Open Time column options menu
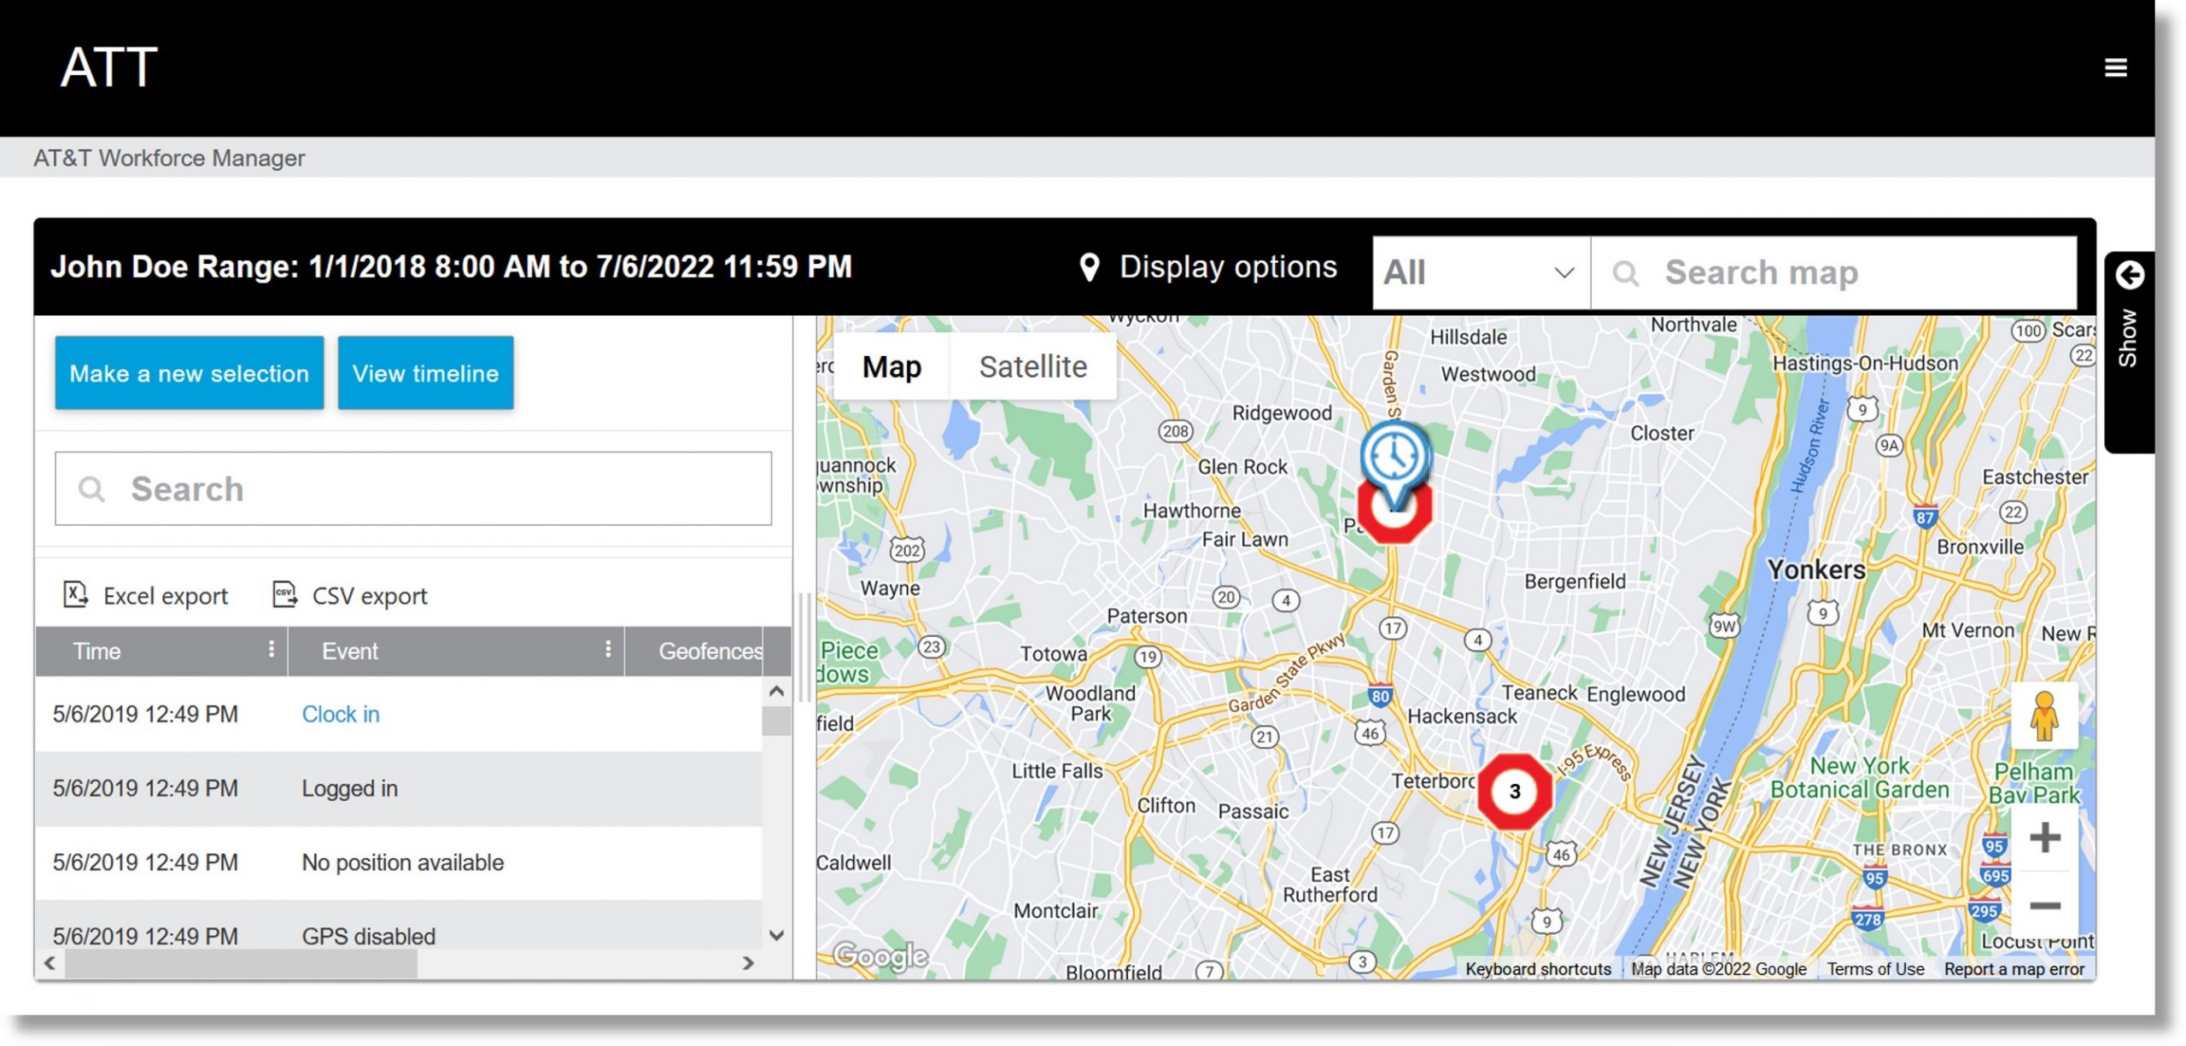This screenshot has width=2186, height=1046. (272, 650)
